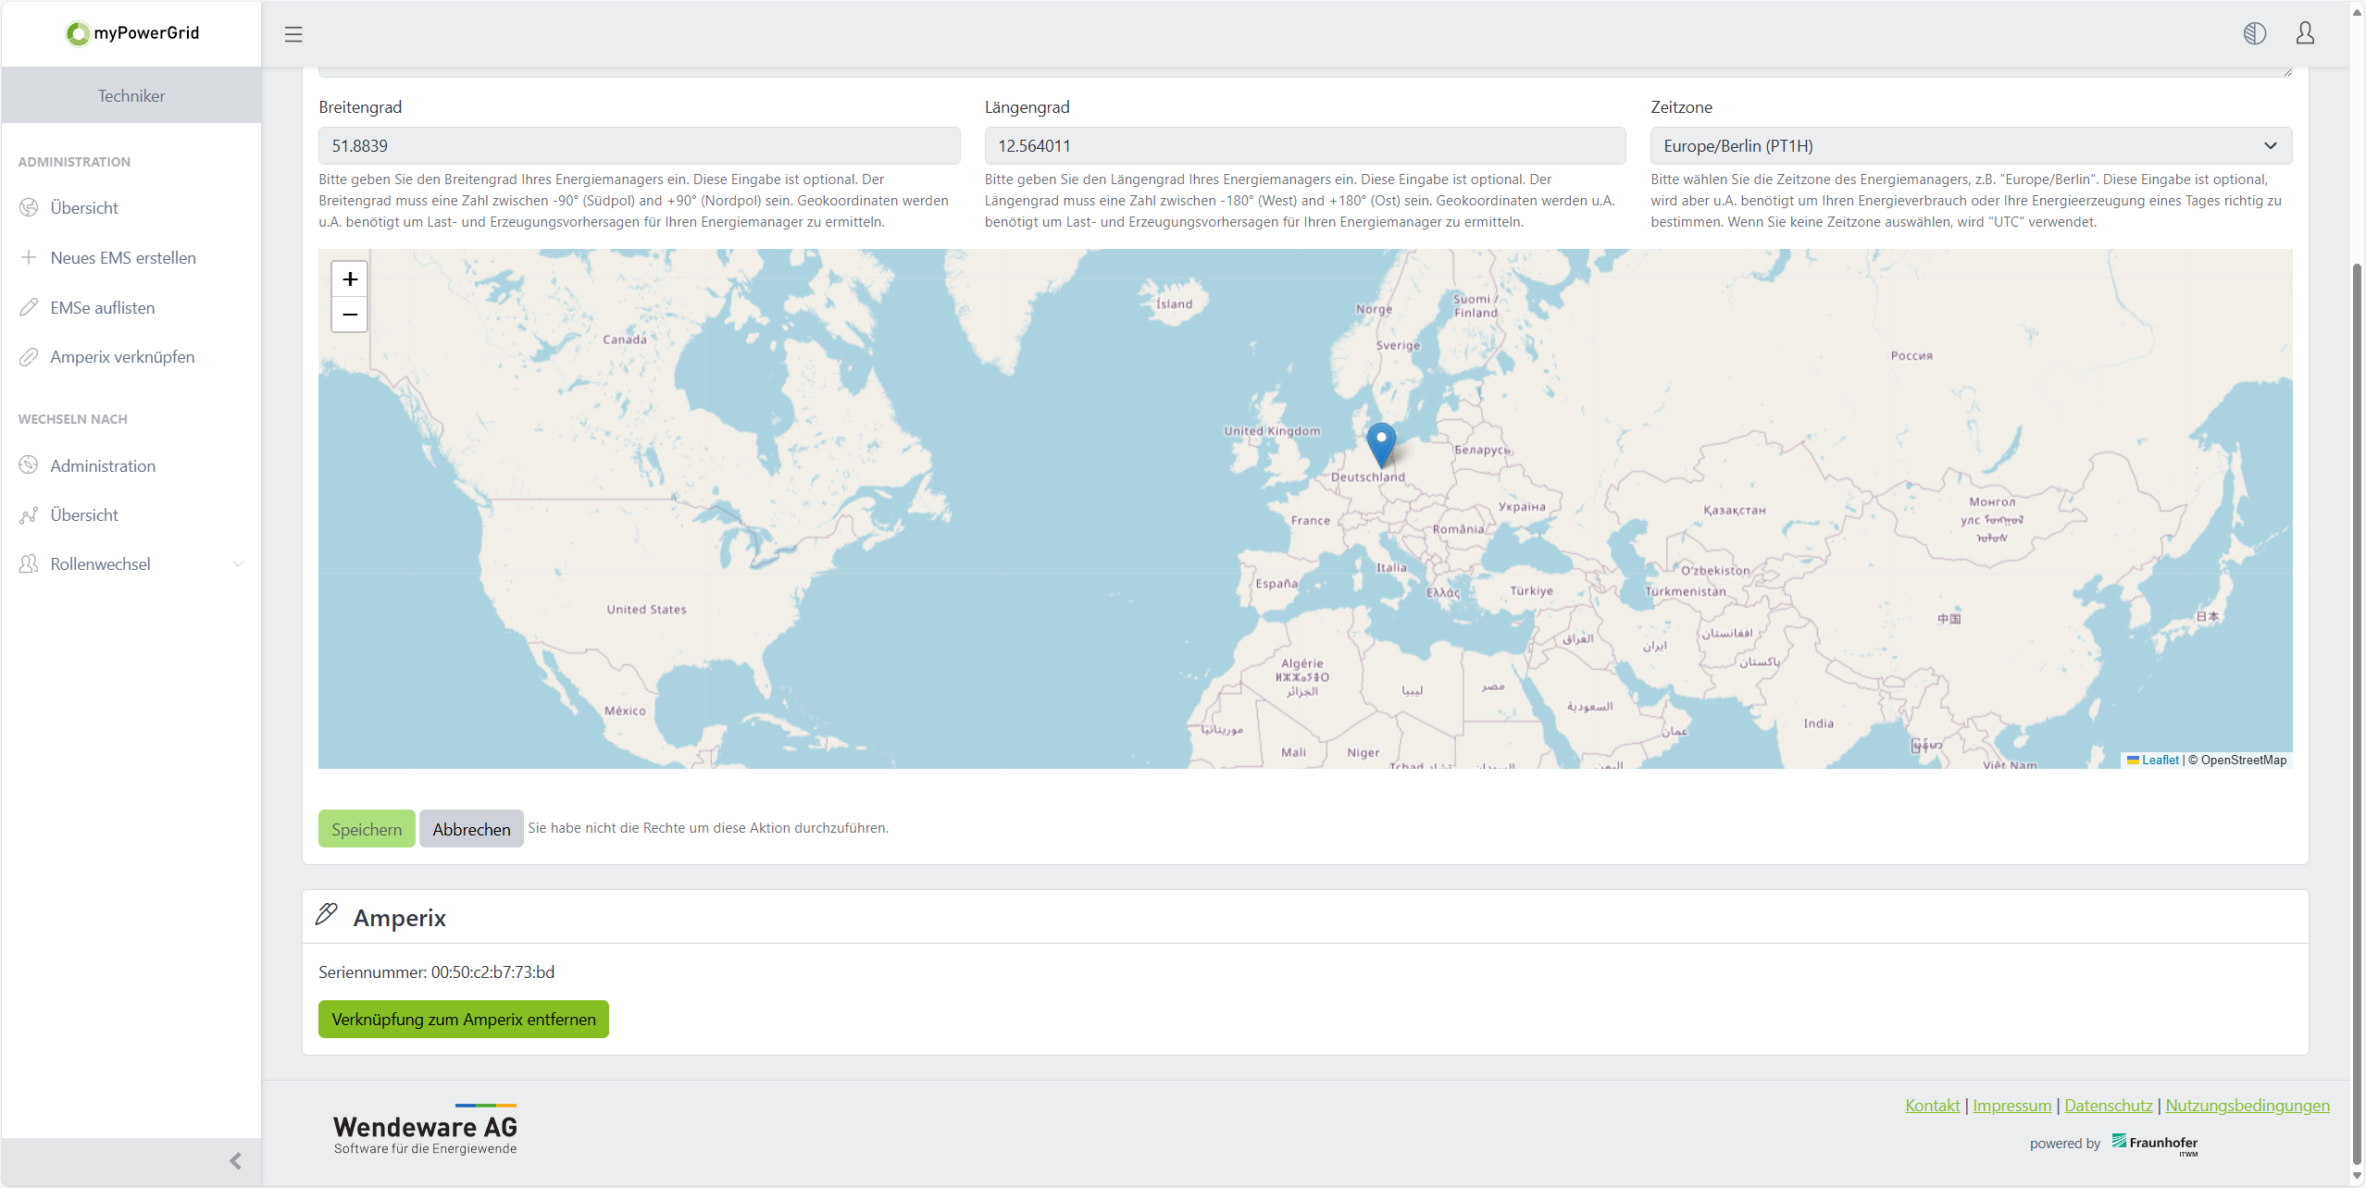Expand the Rollenwechsel submenu
Image resolution: width=2366 pixels, height=1188 pixels.
tap(238, 564)
